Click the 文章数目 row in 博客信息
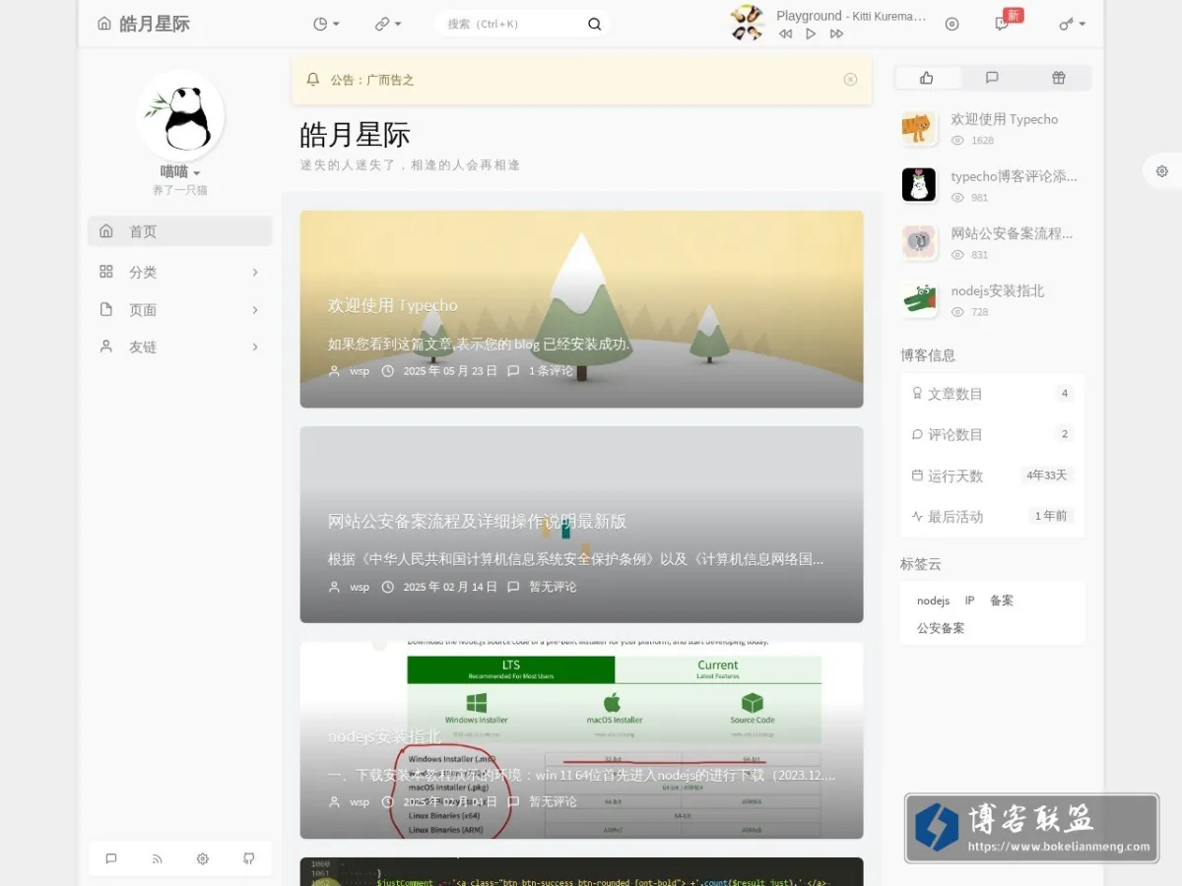Viewport: 1182px width, 886px height. point(992,394)
